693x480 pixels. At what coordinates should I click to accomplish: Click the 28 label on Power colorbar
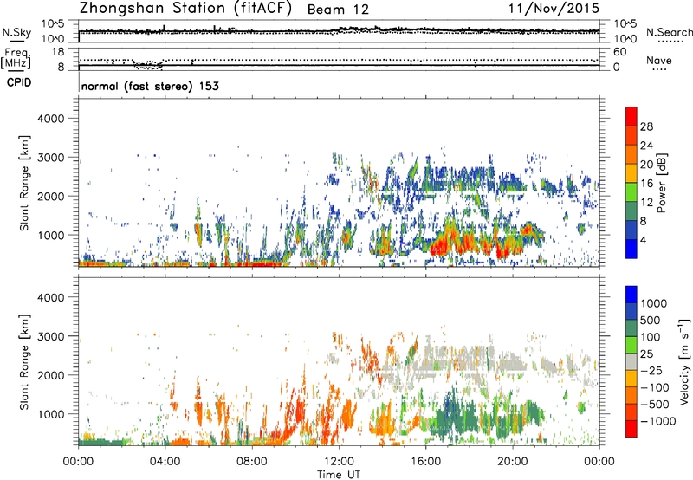point(646,126)
